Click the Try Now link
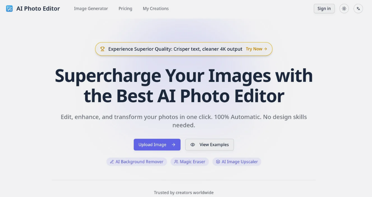The height and width of the screenshot is (197, 372). point(256,49)
